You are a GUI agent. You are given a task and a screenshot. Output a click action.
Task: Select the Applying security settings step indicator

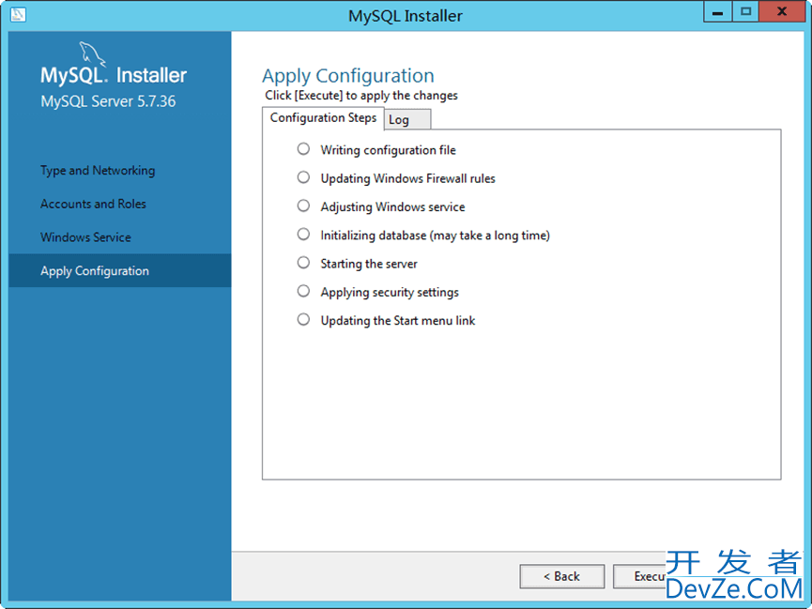tap(303, 292)
